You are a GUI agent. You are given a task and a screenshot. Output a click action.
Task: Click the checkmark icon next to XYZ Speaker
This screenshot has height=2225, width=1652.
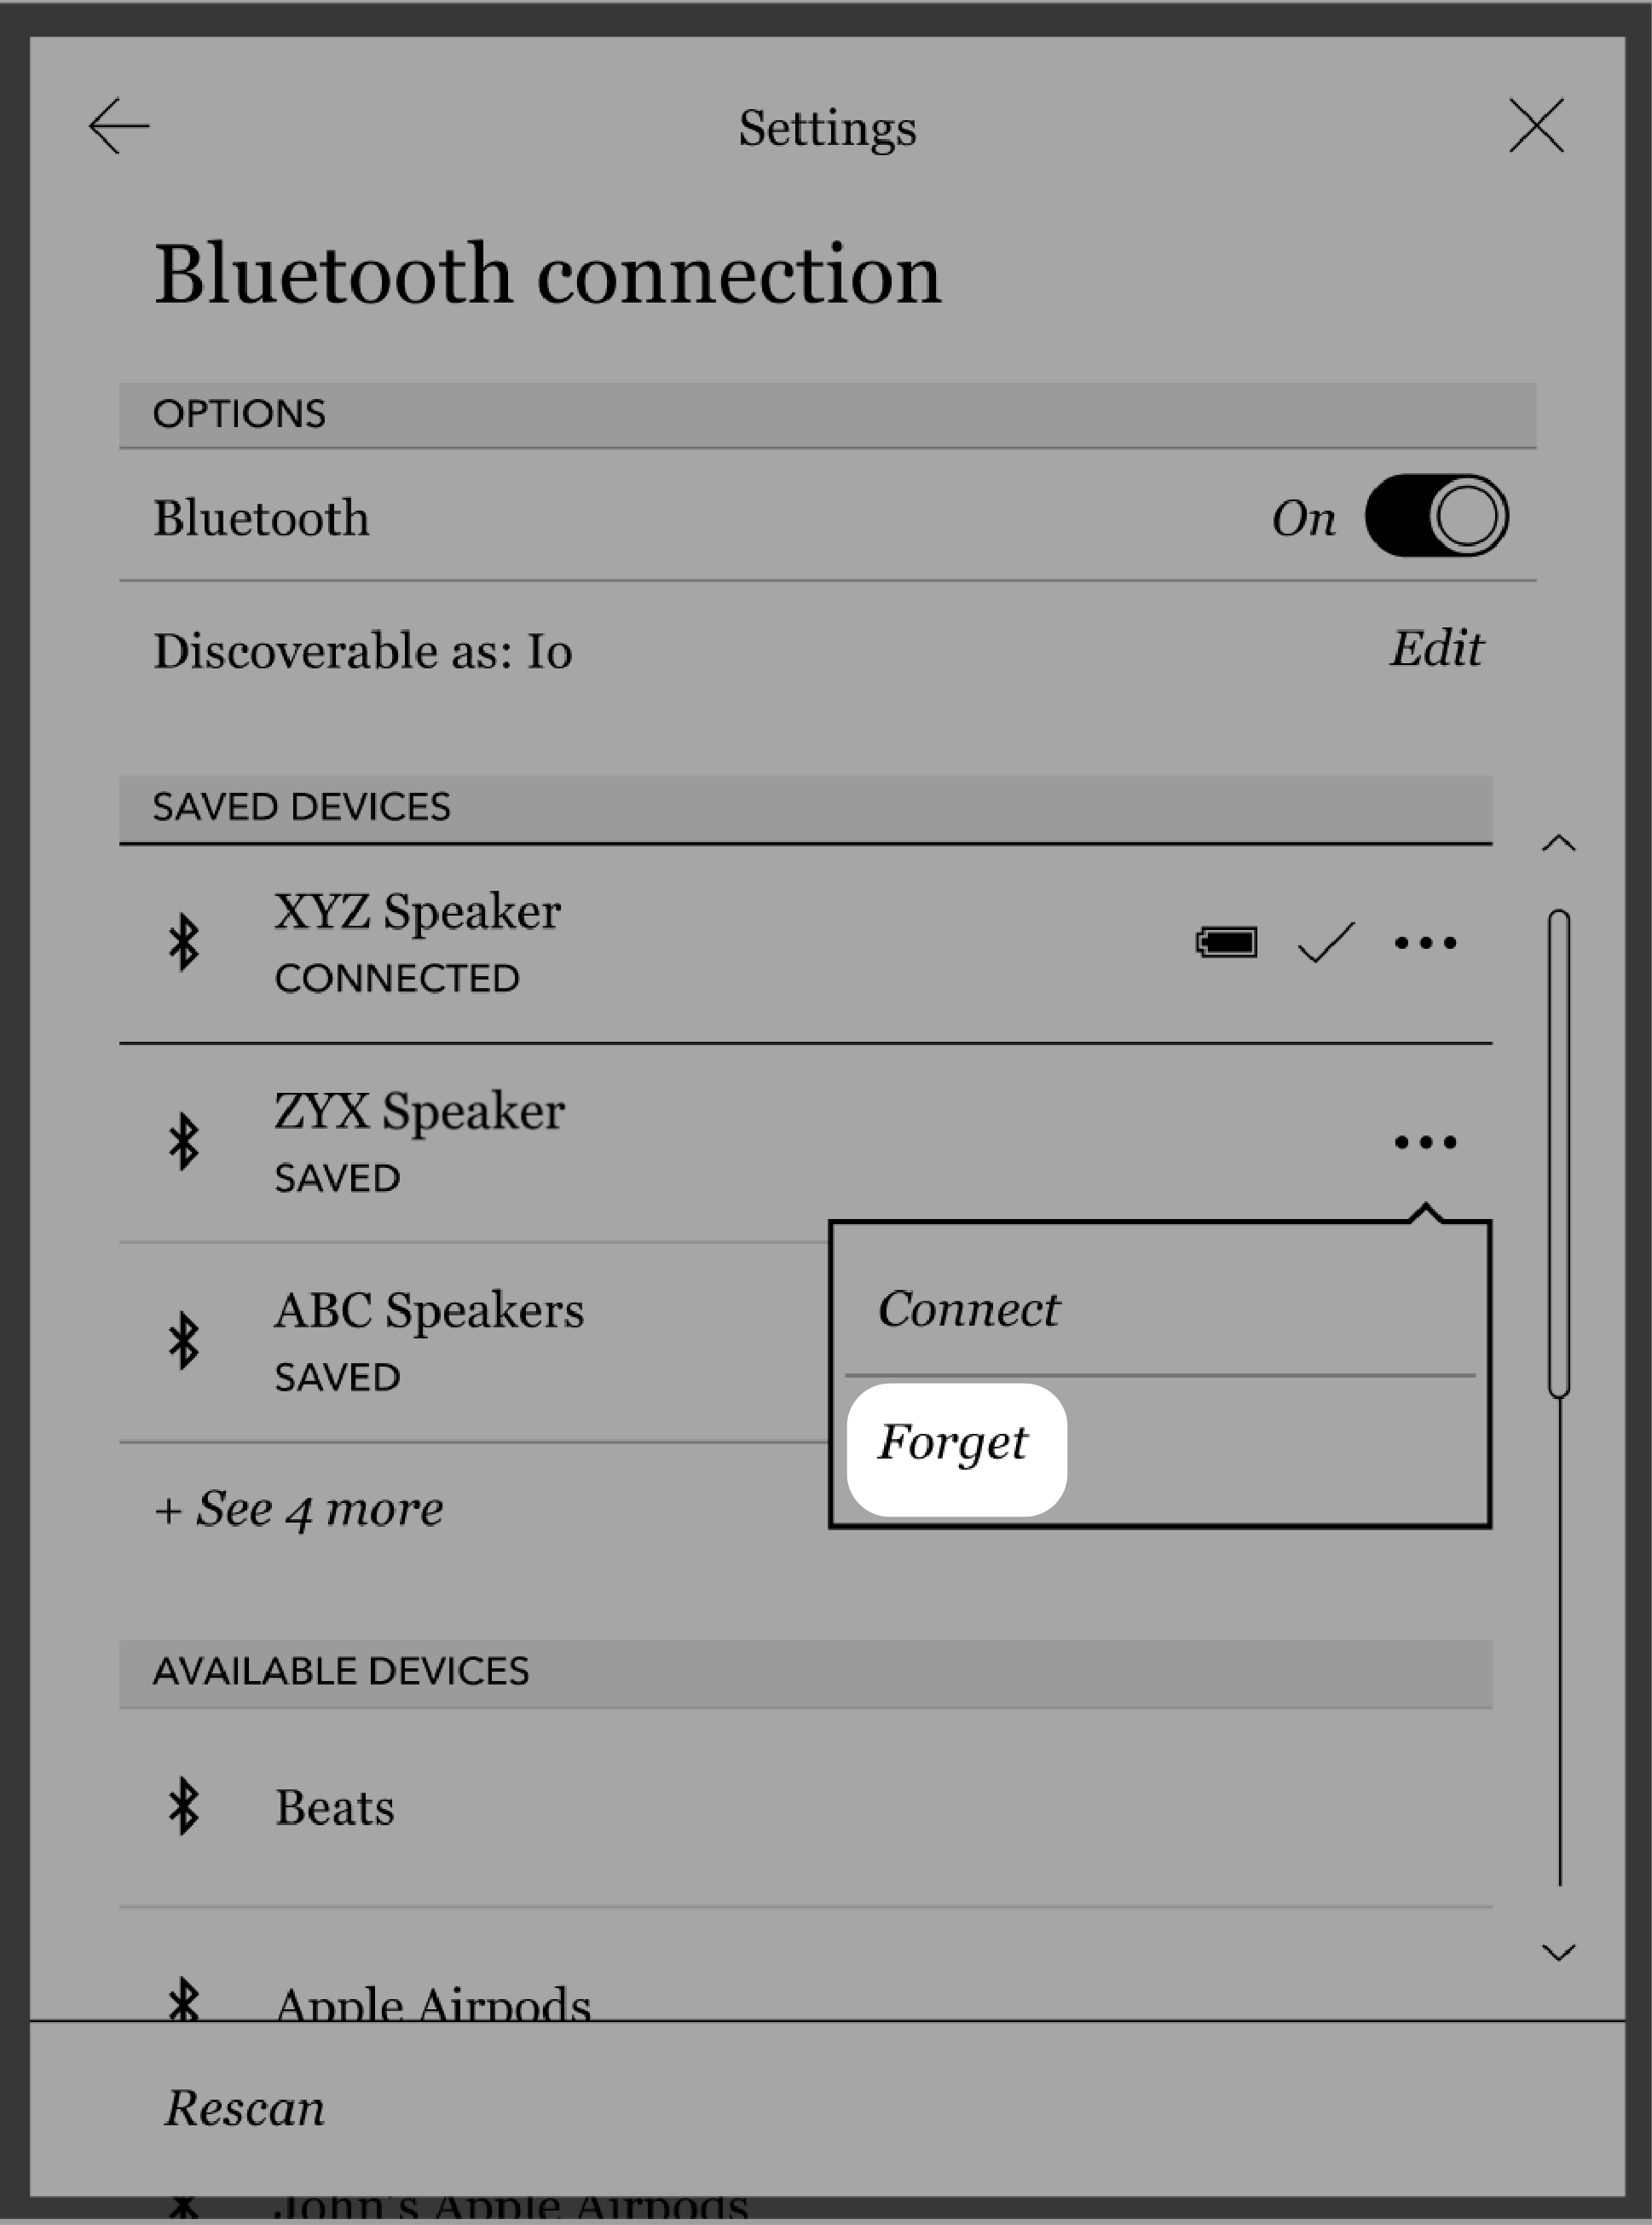tap(1326, 942)
